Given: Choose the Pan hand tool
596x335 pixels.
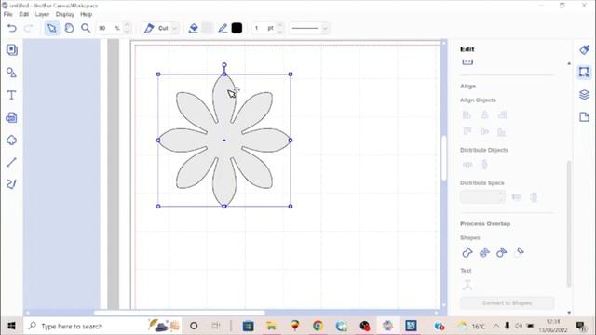Looking at the screenshot, I should 69,28.
